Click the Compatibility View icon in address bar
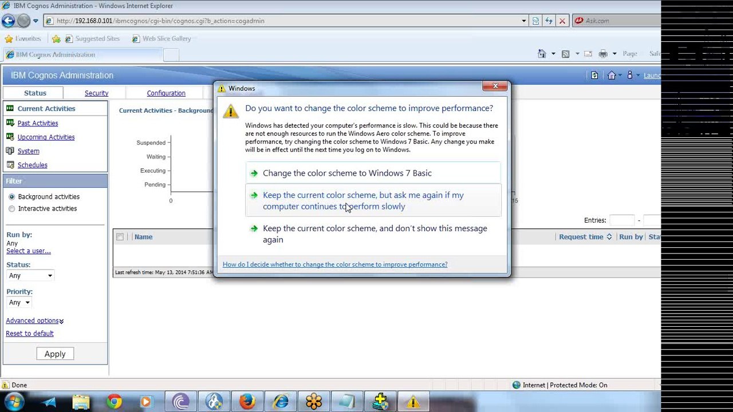The width and height of the screenshot is (733, 412). [x=535, y=21]
